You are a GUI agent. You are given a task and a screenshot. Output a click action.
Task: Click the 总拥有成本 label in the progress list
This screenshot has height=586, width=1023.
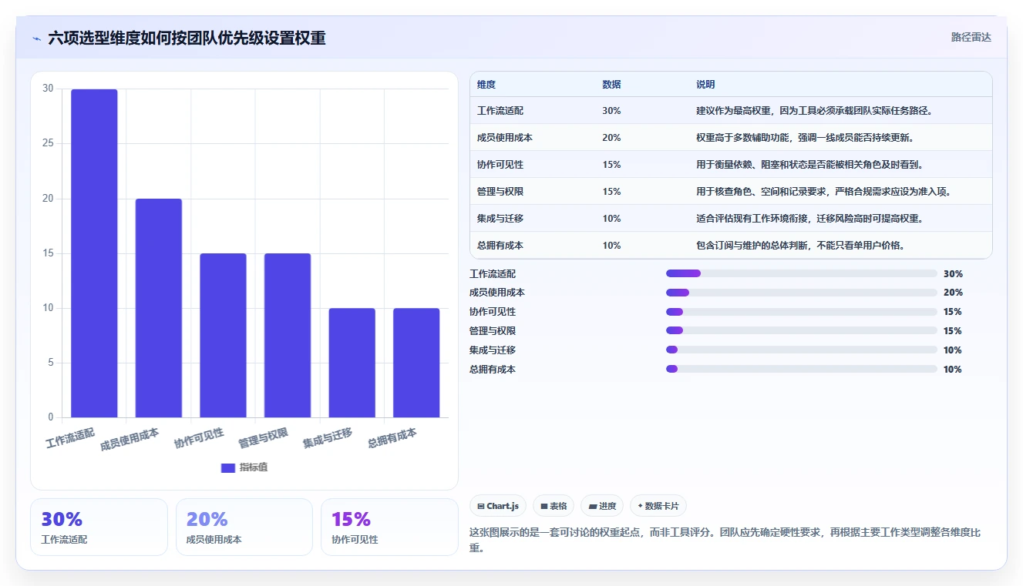(x=493, y=369)
